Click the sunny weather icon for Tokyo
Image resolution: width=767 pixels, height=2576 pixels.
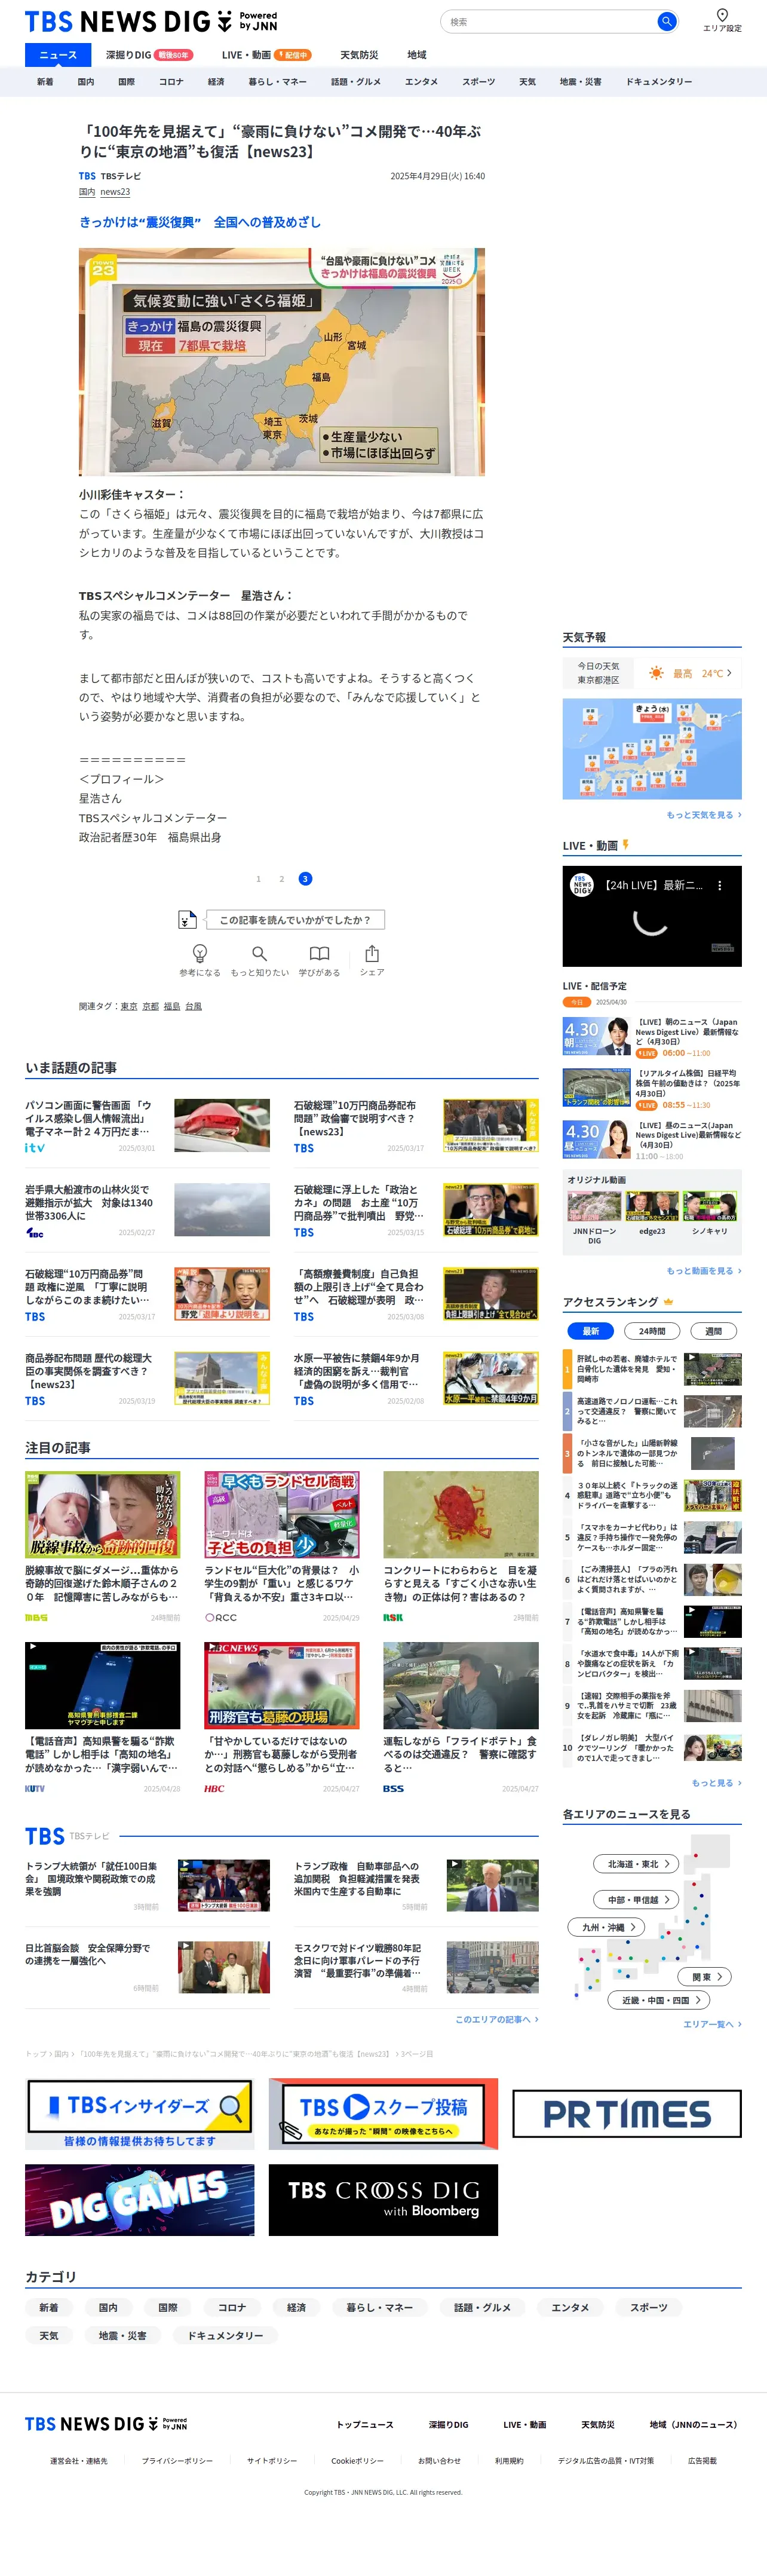(656, 673)
